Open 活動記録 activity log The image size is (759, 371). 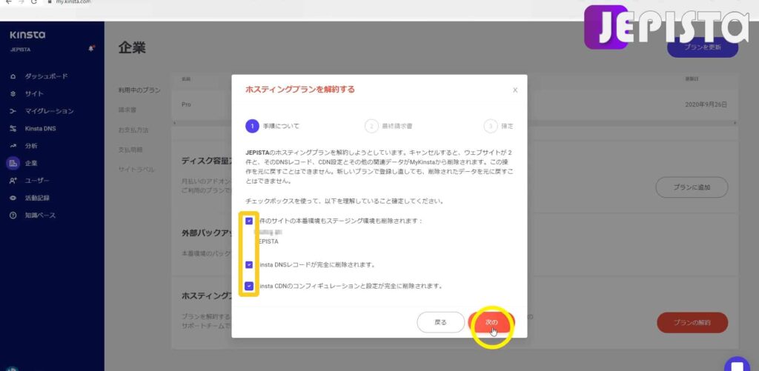[x=37, y=198]
